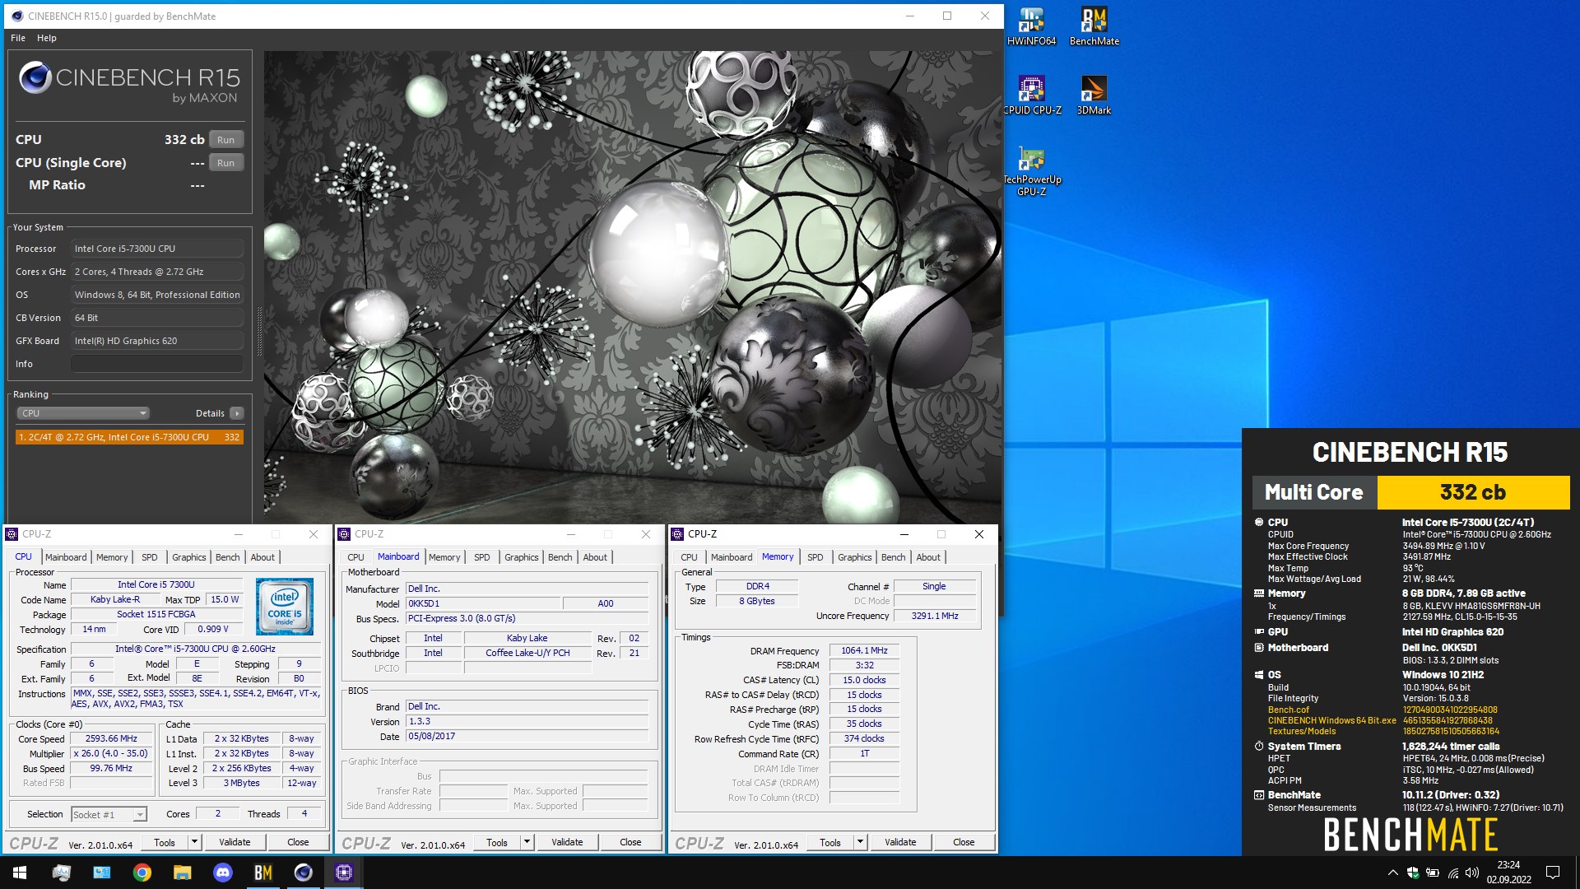
Task: Click the Windows Start button
Action: point(20,873)
